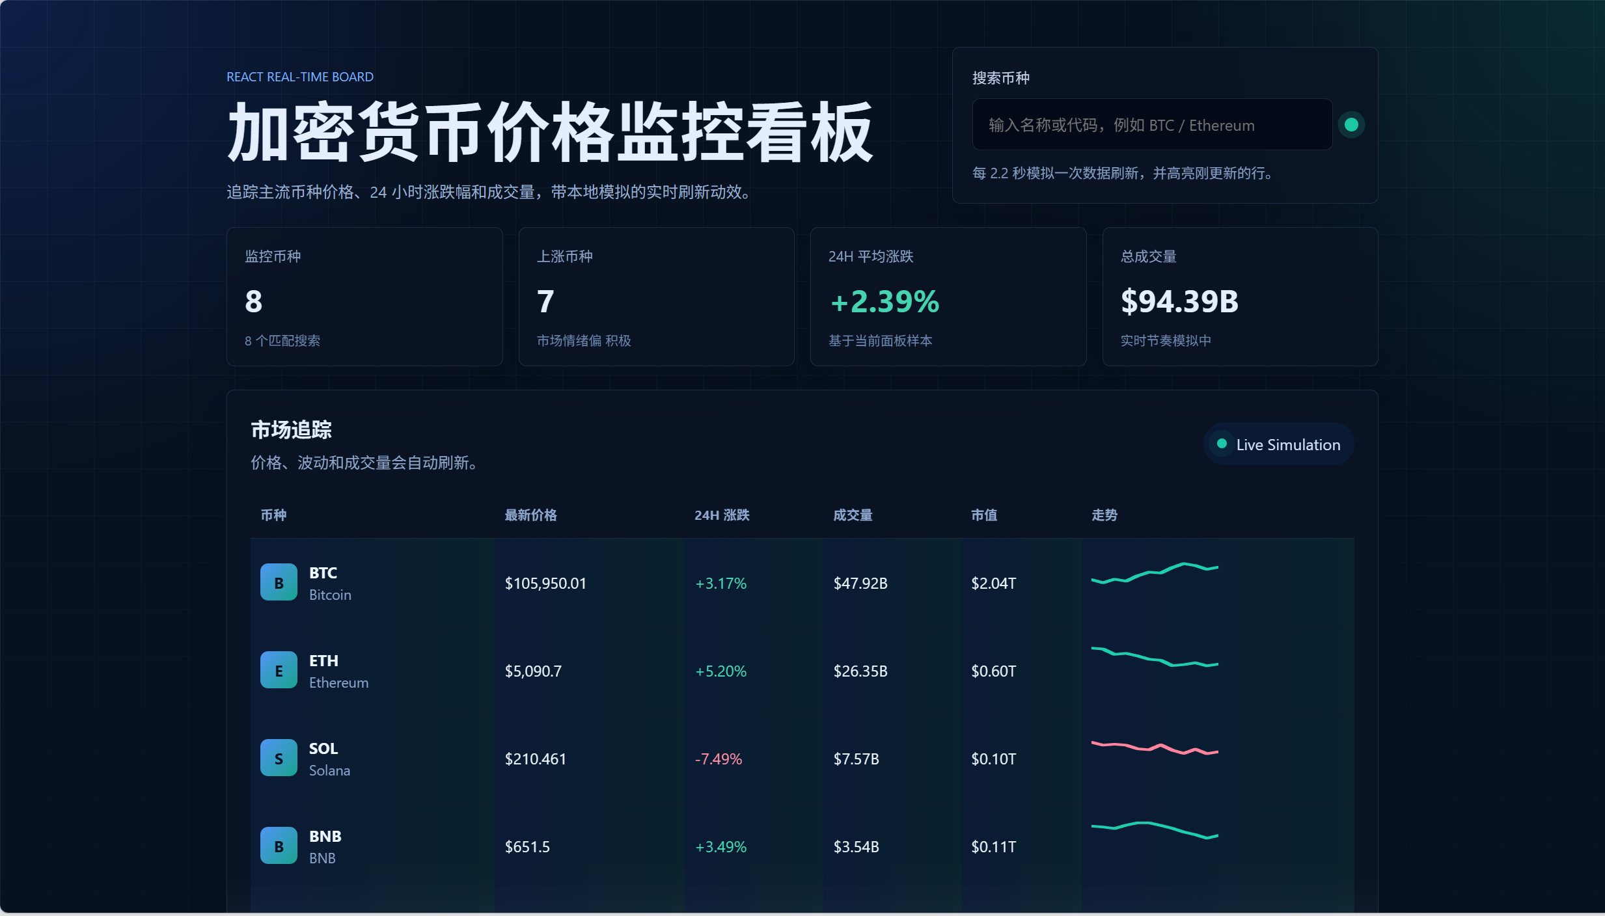Click the BNB trend sparkline

click(x=1155, y=830)
